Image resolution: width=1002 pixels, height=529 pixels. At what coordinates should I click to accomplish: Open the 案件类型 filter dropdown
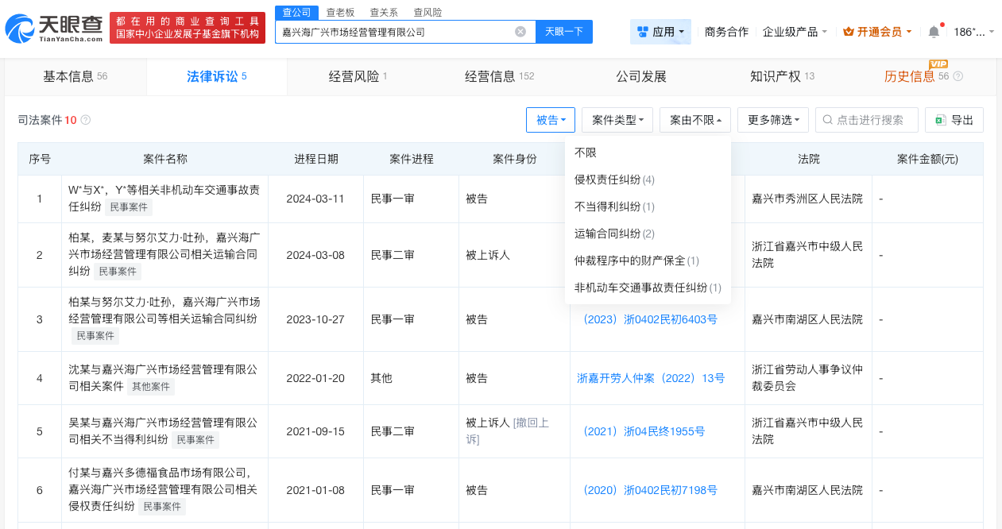(x=618, y=120)
